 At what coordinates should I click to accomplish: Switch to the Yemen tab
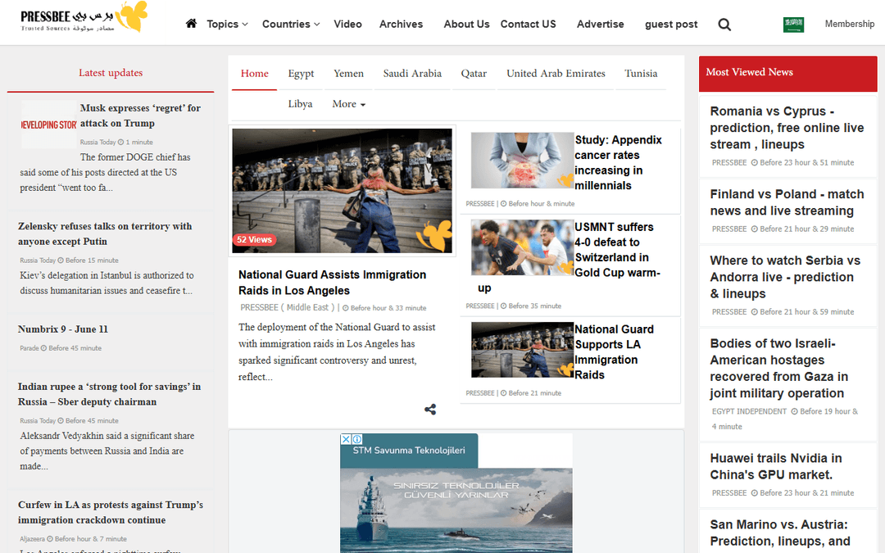348,74
